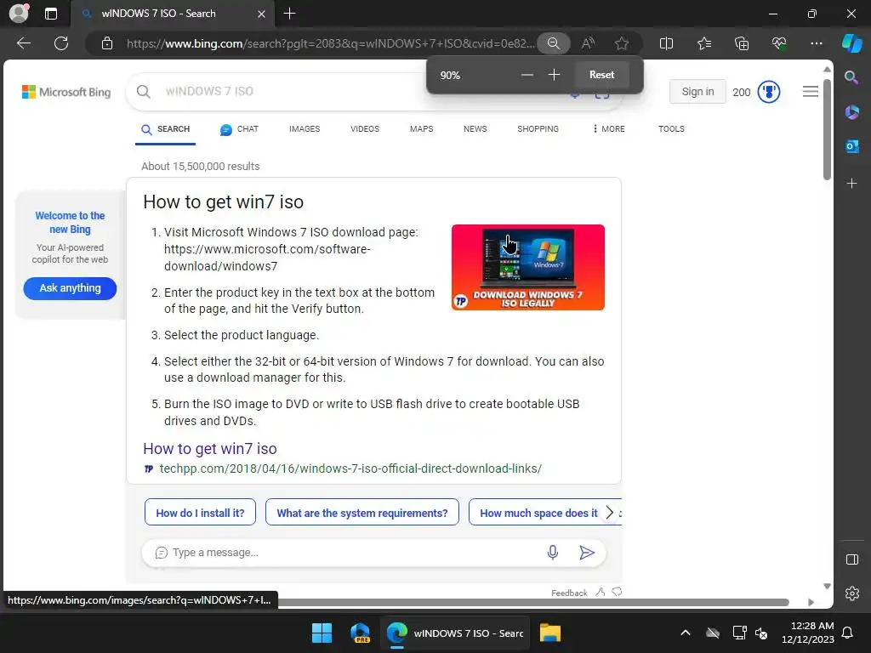
Task: View site information lock icon
Action: click(x=107, y=43)
